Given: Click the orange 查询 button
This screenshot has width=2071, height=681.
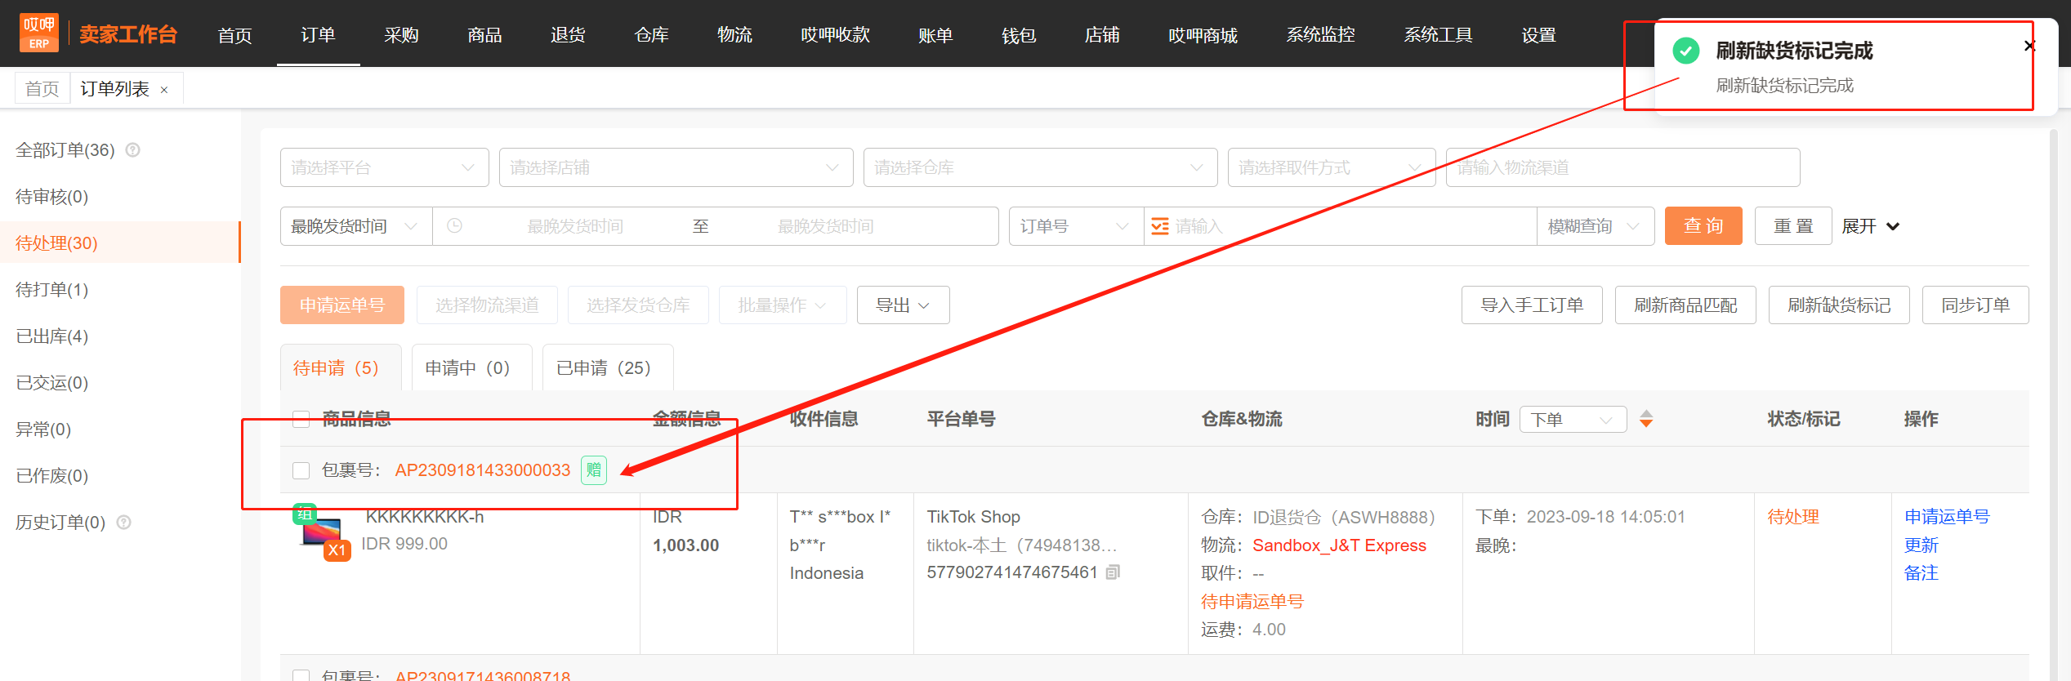Looking at the screenshot, I should [1703, 225].
